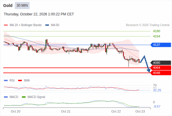Click the Gold chart title

tap(8, 6)
